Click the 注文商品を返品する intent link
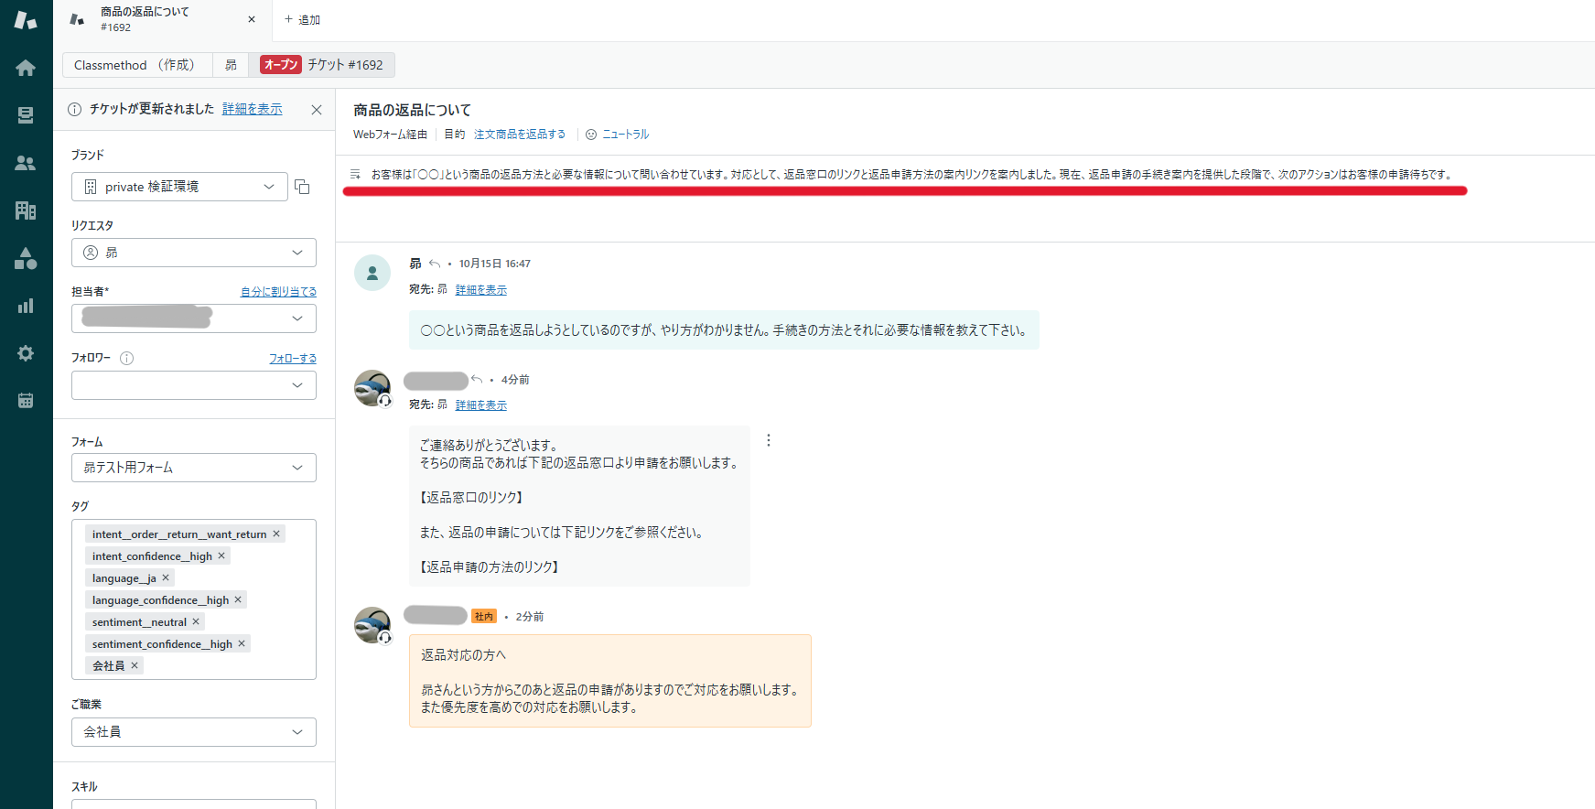The width and height of the screenshot is (1595, 809). point(520,135)
